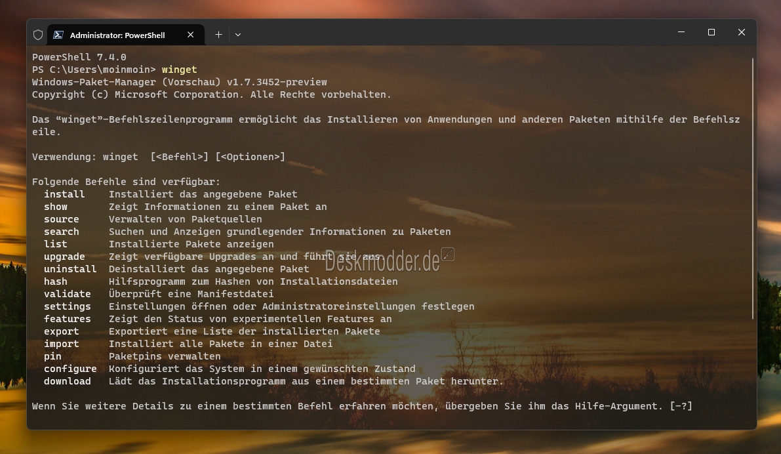Image resolution: width=781 pixels, height=454 pixels.
Task: Click 'Paketpins verwalten' description
Action: (165, 356)
